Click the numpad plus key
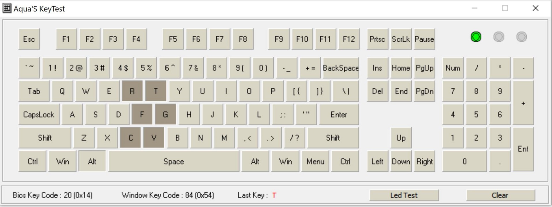Screen dimensions: 552x207 (x=523, y=103)
